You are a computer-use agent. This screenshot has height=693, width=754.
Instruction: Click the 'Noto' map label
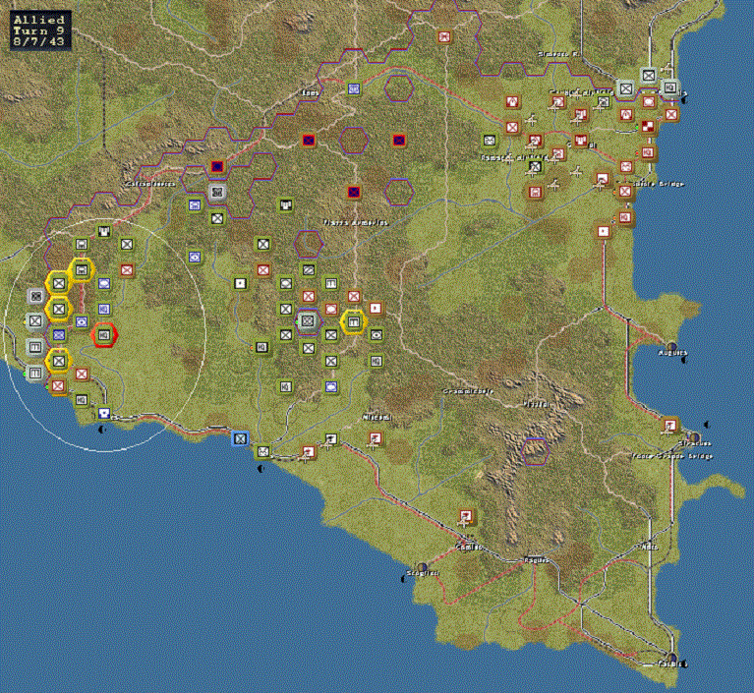[x=649, y=548]
